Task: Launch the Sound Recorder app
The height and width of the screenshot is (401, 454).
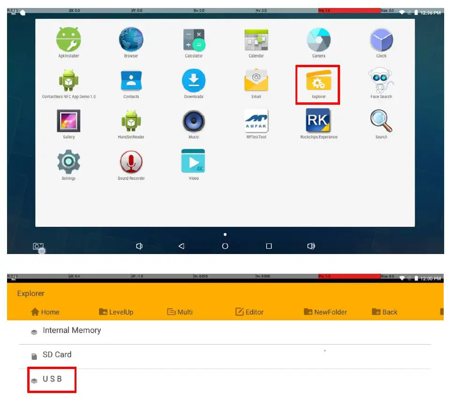Action: point(131,165)
